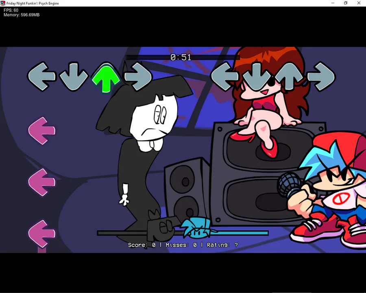Close the Psych Engine window

359,3
